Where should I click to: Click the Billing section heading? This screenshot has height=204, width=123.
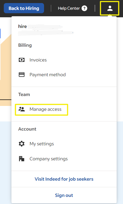pyautogui.click(x=25, y=45)
